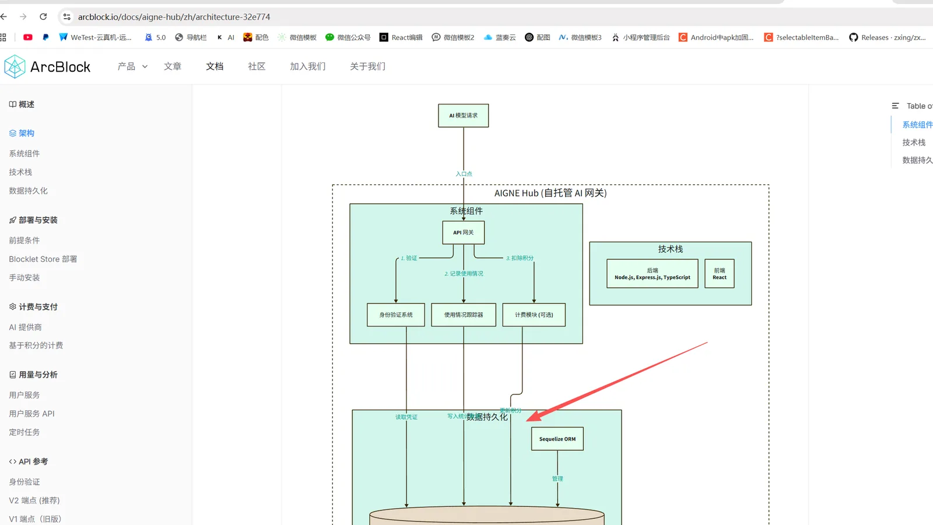This screenshot has width=933, height=525.
Task: Click the ArcBlock logo
Action: [47, 66]
